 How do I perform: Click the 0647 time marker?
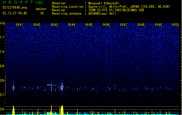(x=124, y=25)
